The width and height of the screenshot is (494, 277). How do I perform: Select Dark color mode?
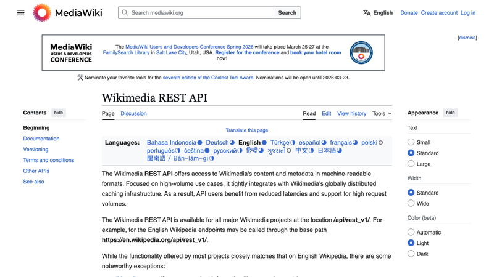pyautogui.click(x=411, y=254)
